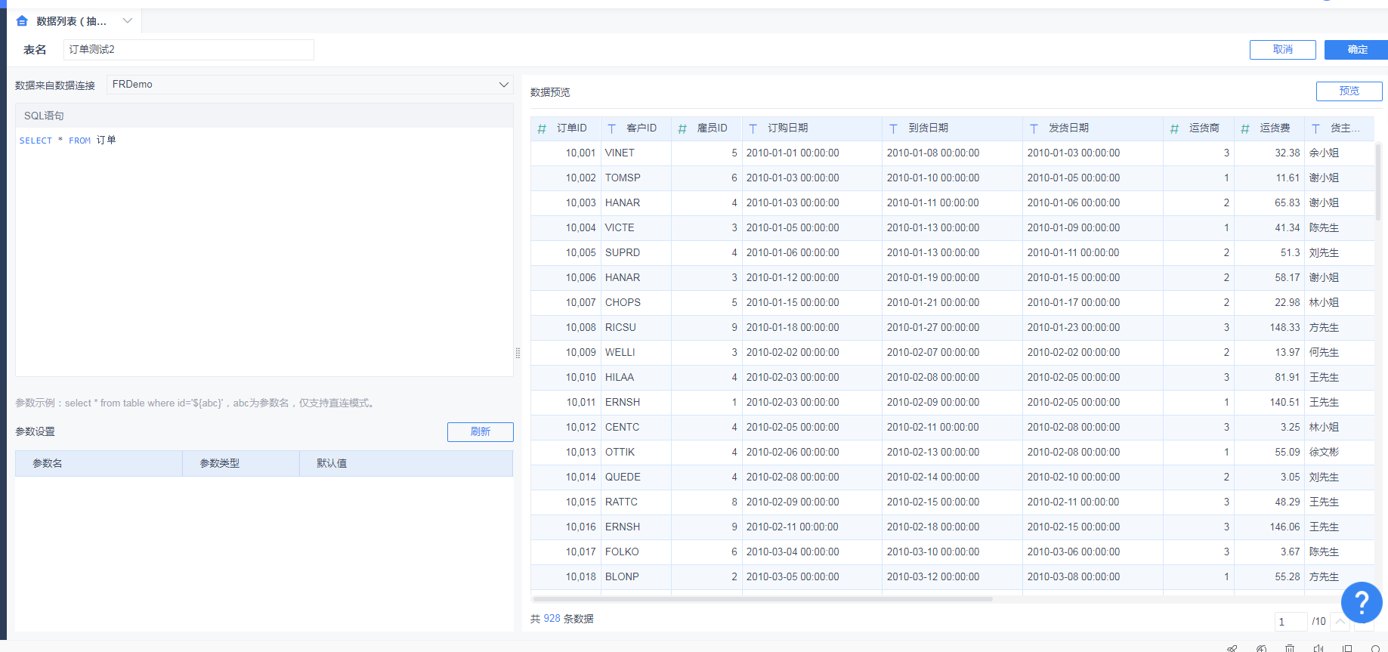Click into the SQL editor with SELECT statement
The height and width of the screenshot is (652, 1388).
click(x=264, y=252)
